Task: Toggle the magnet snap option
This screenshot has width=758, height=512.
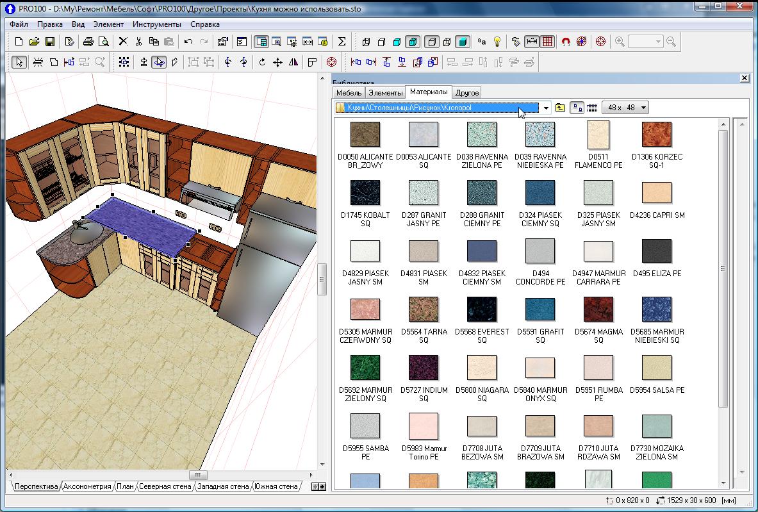Action: pyautogui.click(x=566, y=42)
